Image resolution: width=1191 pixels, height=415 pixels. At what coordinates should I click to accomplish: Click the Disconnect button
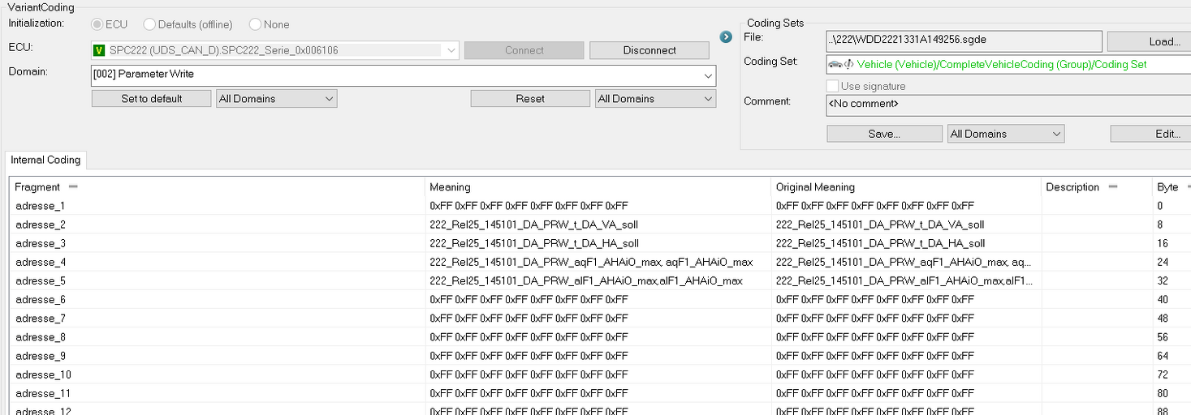649,50
